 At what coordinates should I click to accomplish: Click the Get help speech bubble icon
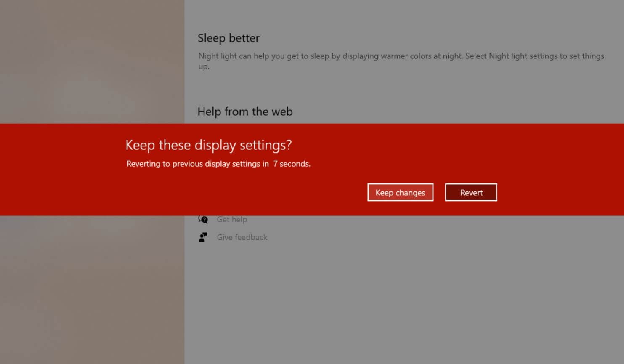coord(203,219)
